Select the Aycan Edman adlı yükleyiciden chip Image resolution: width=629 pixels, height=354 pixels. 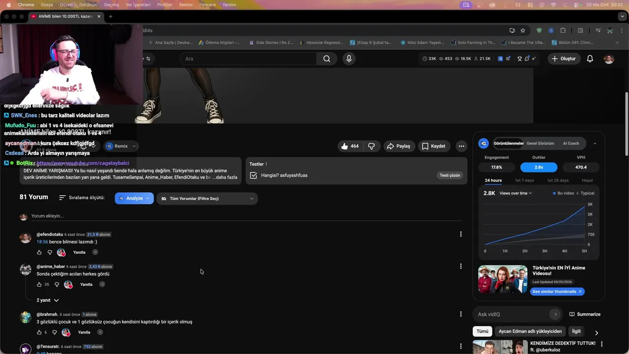coord(530,331)
